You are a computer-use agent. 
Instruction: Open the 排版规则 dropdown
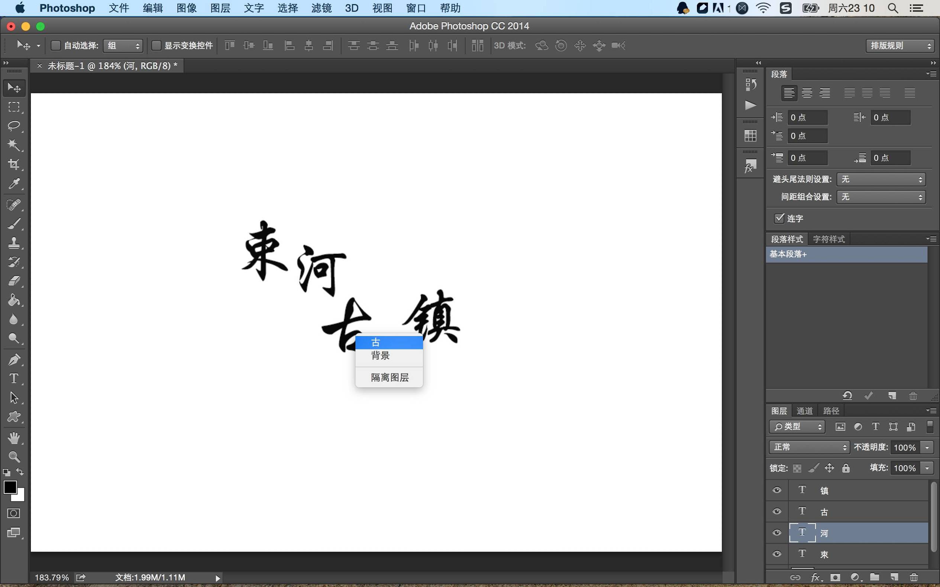coord(899,45)
